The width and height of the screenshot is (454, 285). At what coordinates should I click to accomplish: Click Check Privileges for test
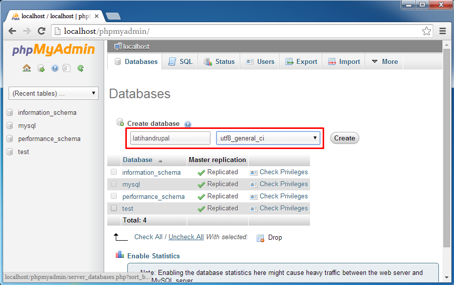pyautogui.click(x=284, y=208)
